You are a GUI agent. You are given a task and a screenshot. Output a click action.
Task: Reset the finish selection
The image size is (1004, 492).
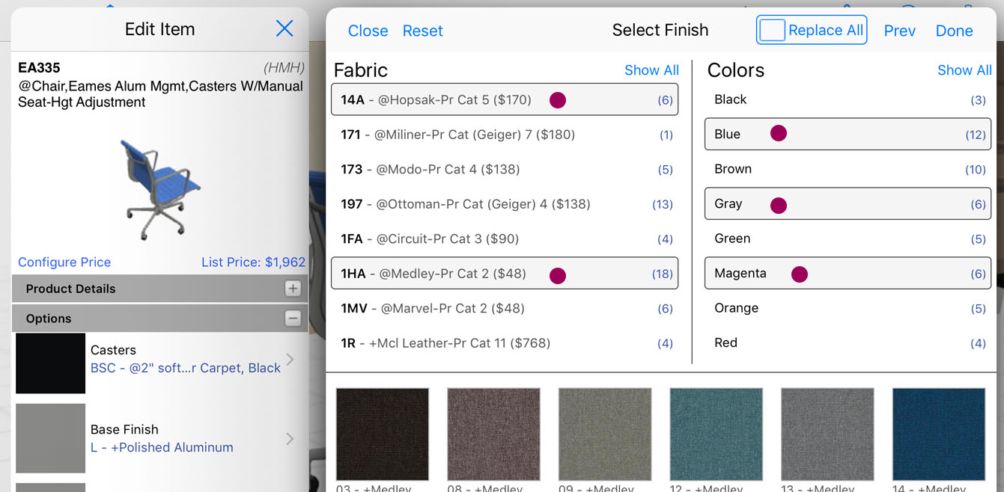point(423,31)
